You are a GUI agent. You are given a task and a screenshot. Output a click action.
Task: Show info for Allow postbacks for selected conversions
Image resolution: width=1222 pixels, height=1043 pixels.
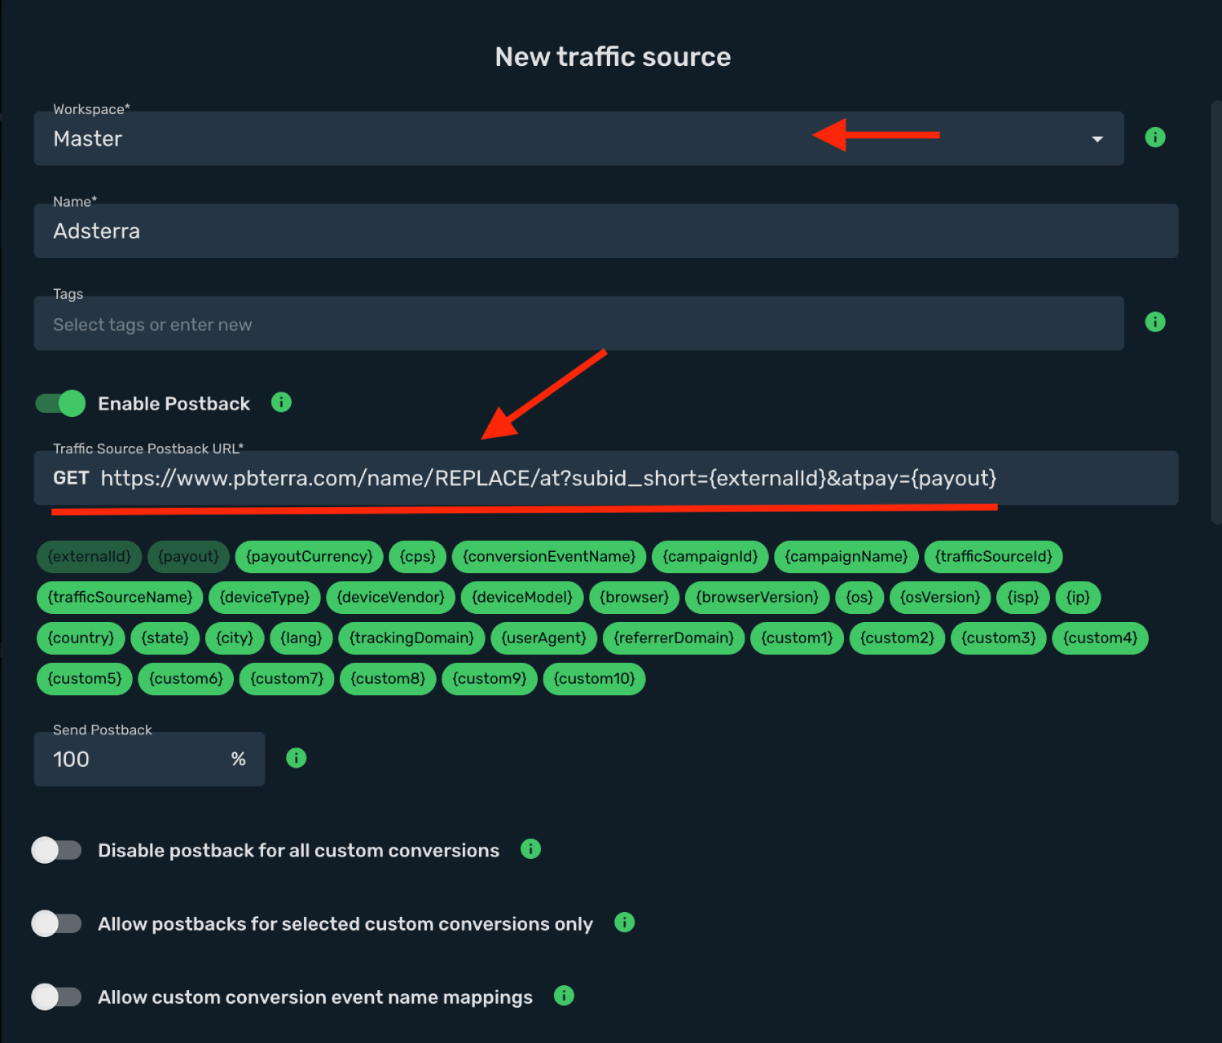point(624,922)
